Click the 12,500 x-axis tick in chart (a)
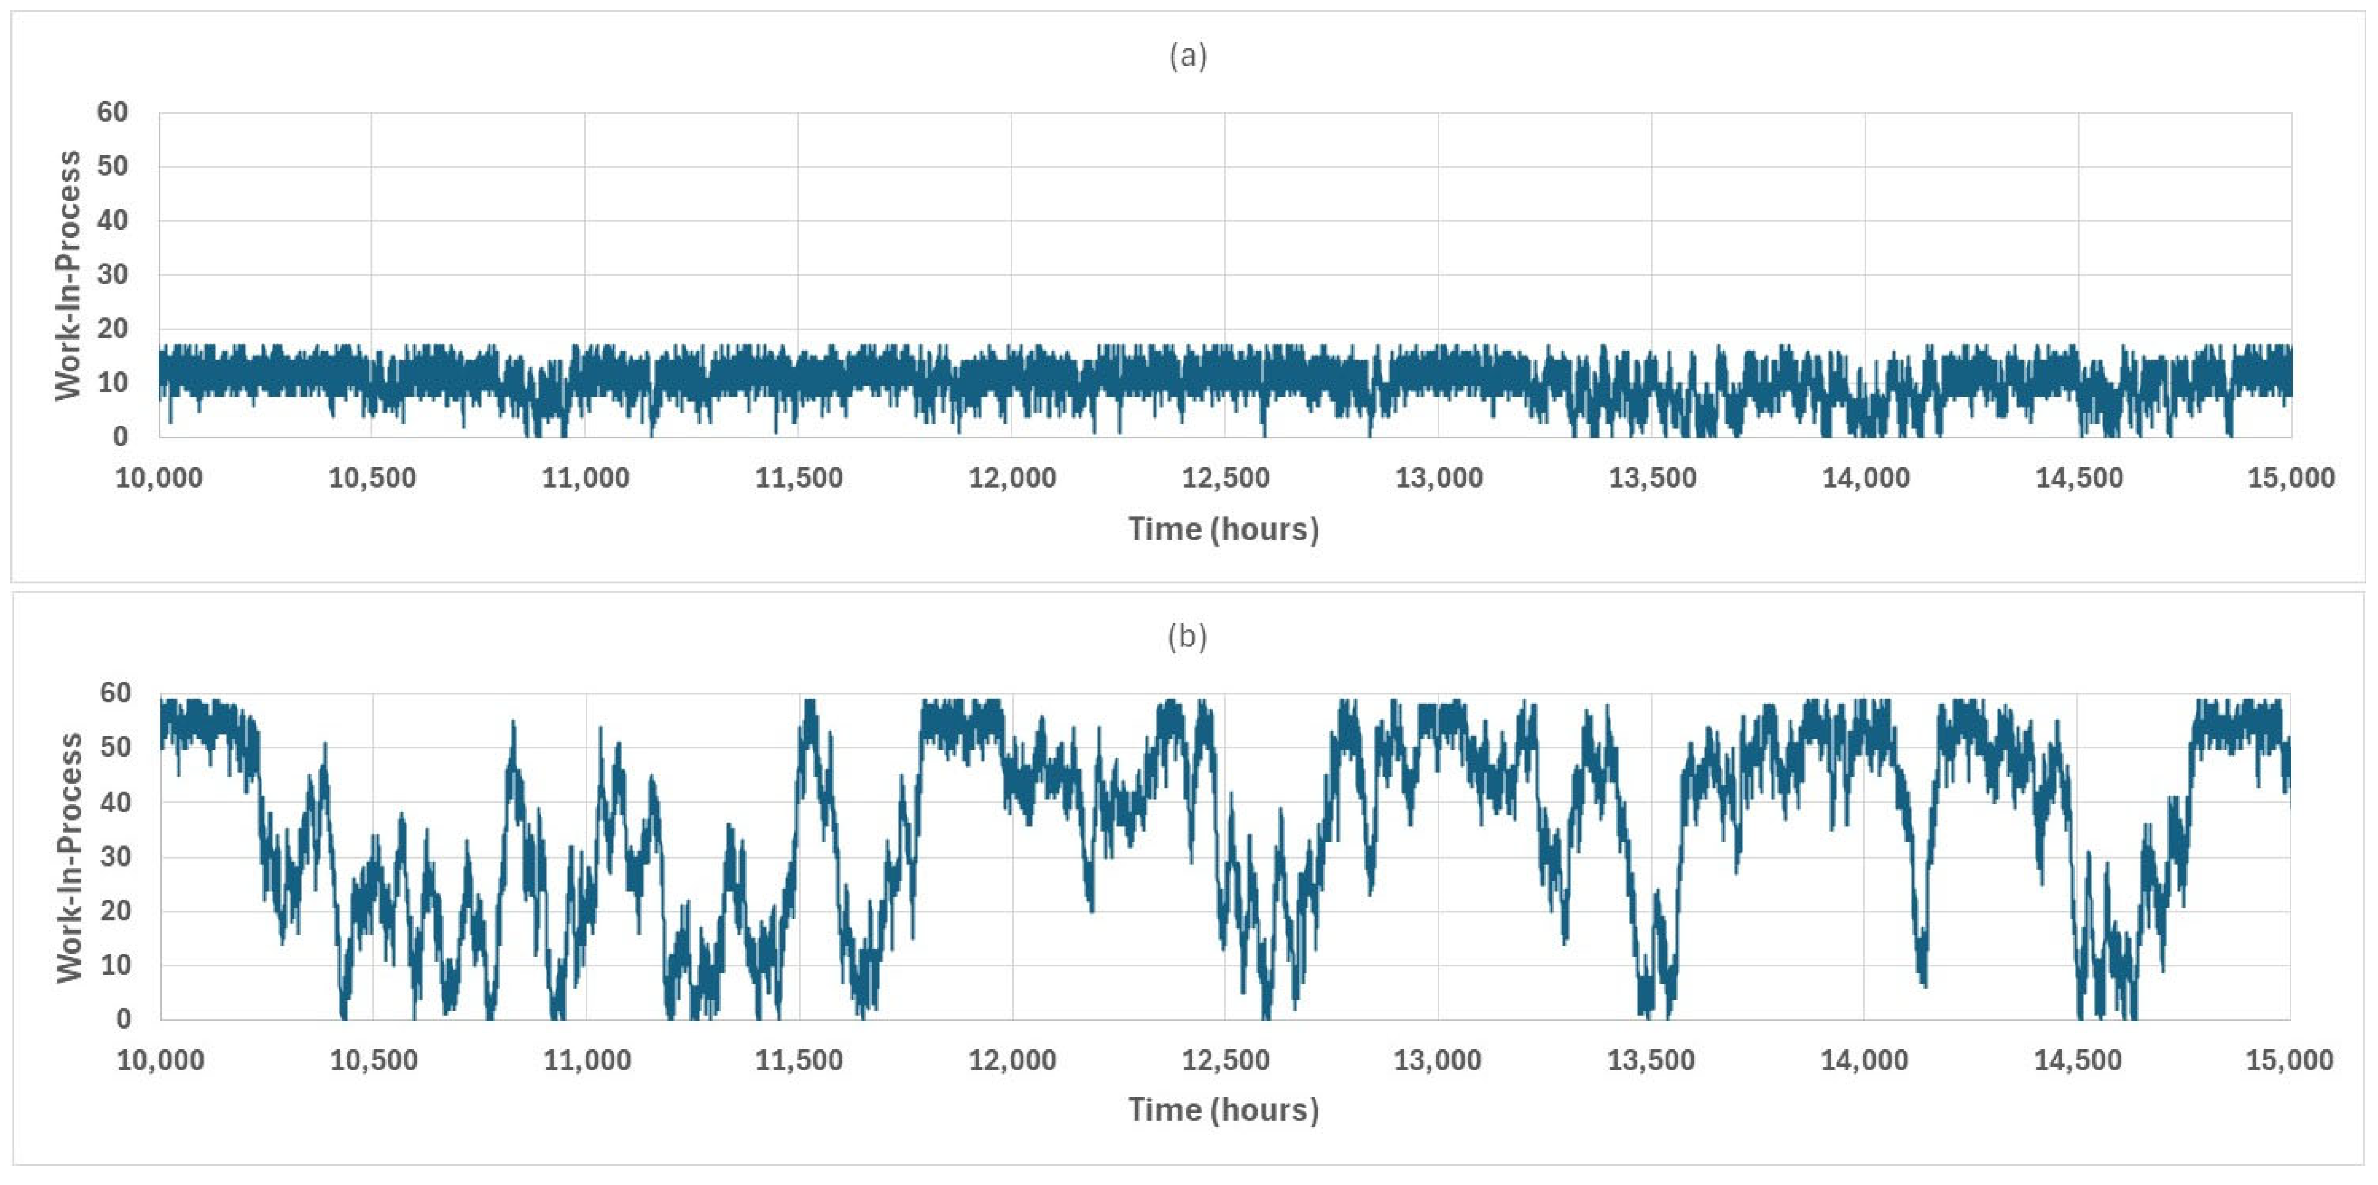This screenshot has width=2378, height=1185. [1225, 478]
